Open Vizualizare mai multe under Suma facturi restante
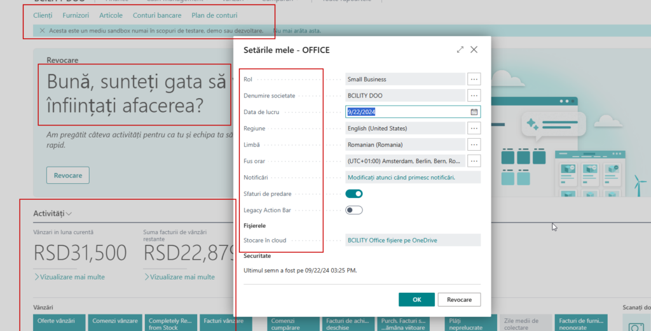This screenshot has height=331, width=651. click(179, 277)
